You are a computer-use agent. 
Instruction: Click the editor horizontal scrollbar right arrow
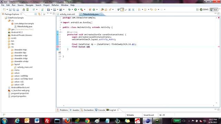tap(213, 106)
